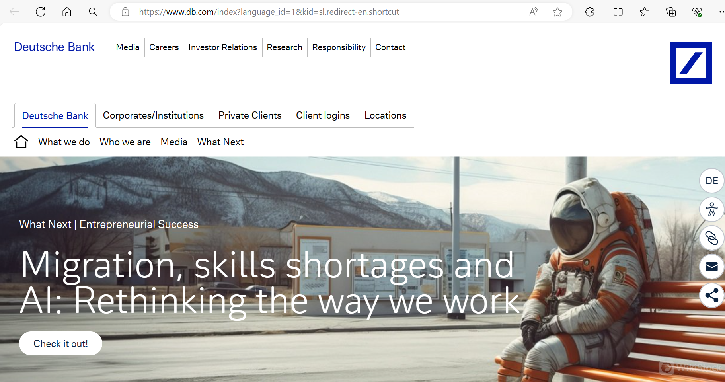The image size is (725, 382).
Task: Go to the browser home page icon
Action: pos(67,12)
